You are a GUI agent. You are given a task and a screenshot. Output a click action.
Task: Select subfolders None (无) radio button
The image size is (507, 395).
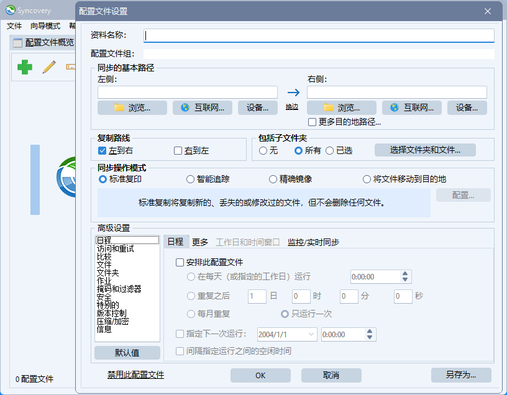263,151
